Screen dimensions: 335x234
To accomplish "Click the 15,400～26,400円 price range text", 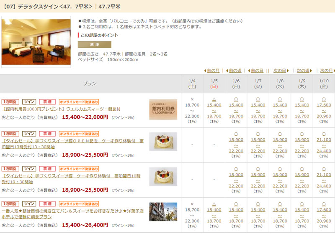I will 85,225.
